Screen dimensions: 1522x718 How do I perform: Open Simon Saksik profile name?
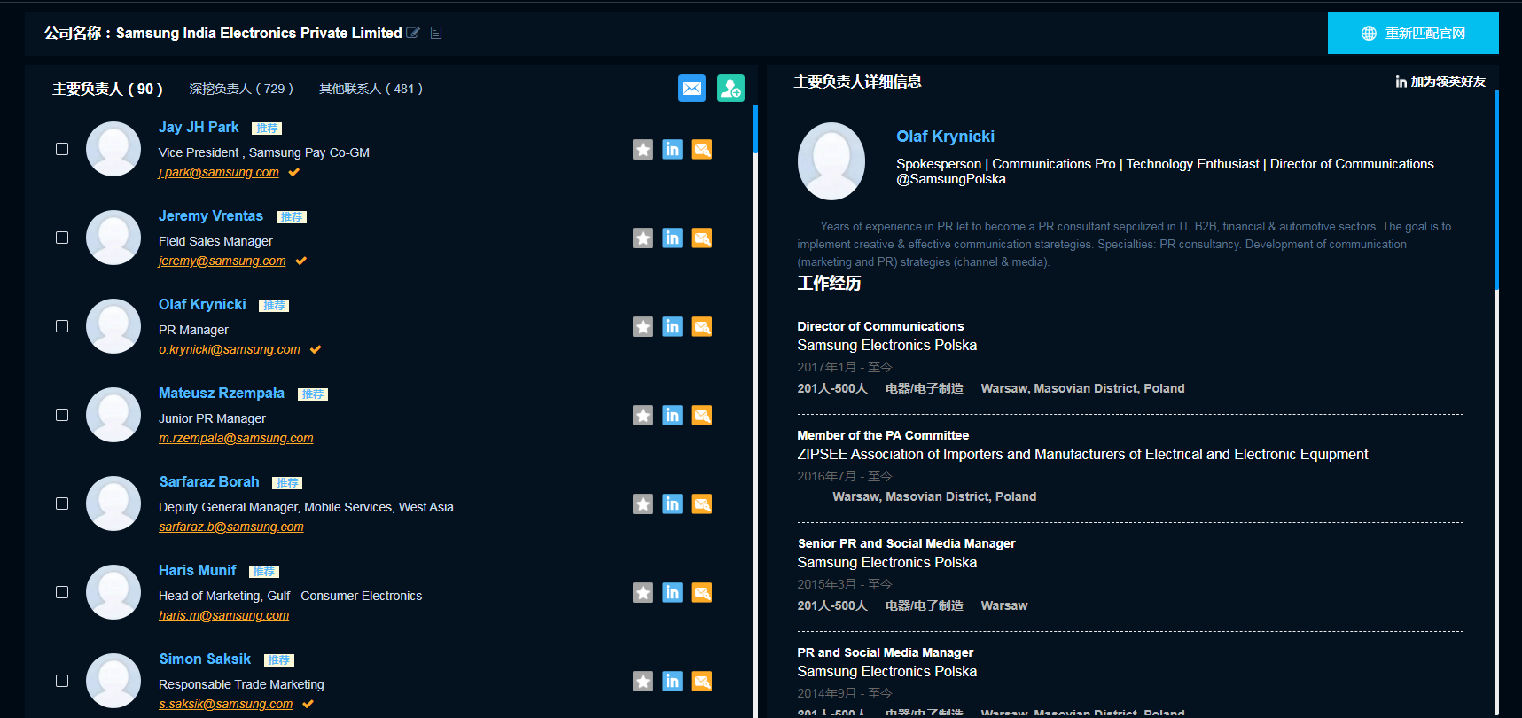(205, 659)
